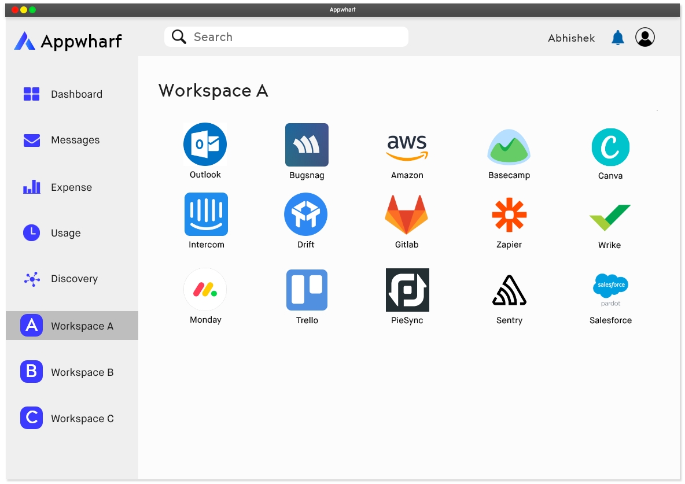Click the Workspace A page heading
This screenshot has height=484, width=685.
[213, 91]
